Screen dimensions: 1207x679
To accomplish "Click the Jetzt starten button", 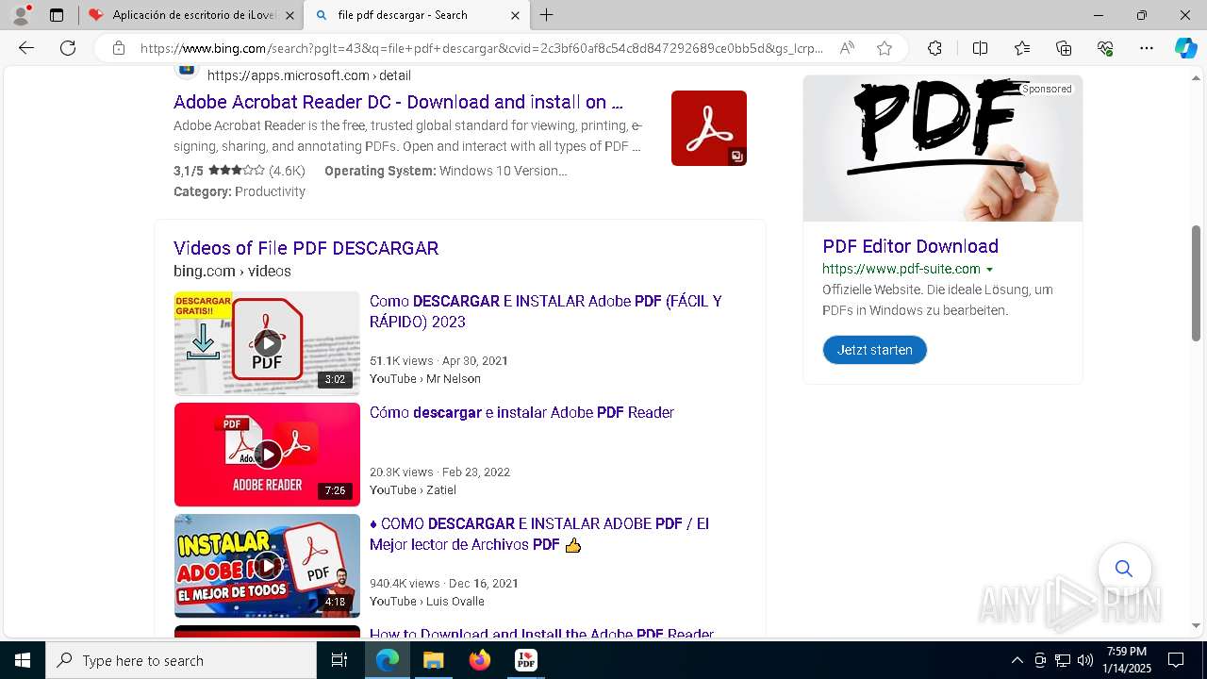I will [x=875, y=350].
